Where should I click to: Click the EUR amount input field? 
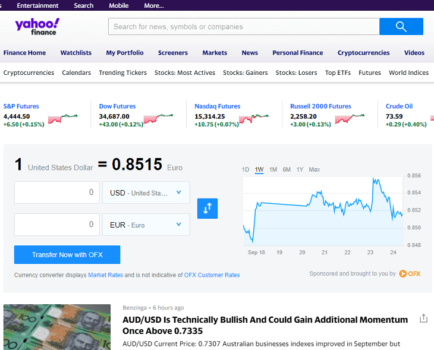tap(57, 225)
